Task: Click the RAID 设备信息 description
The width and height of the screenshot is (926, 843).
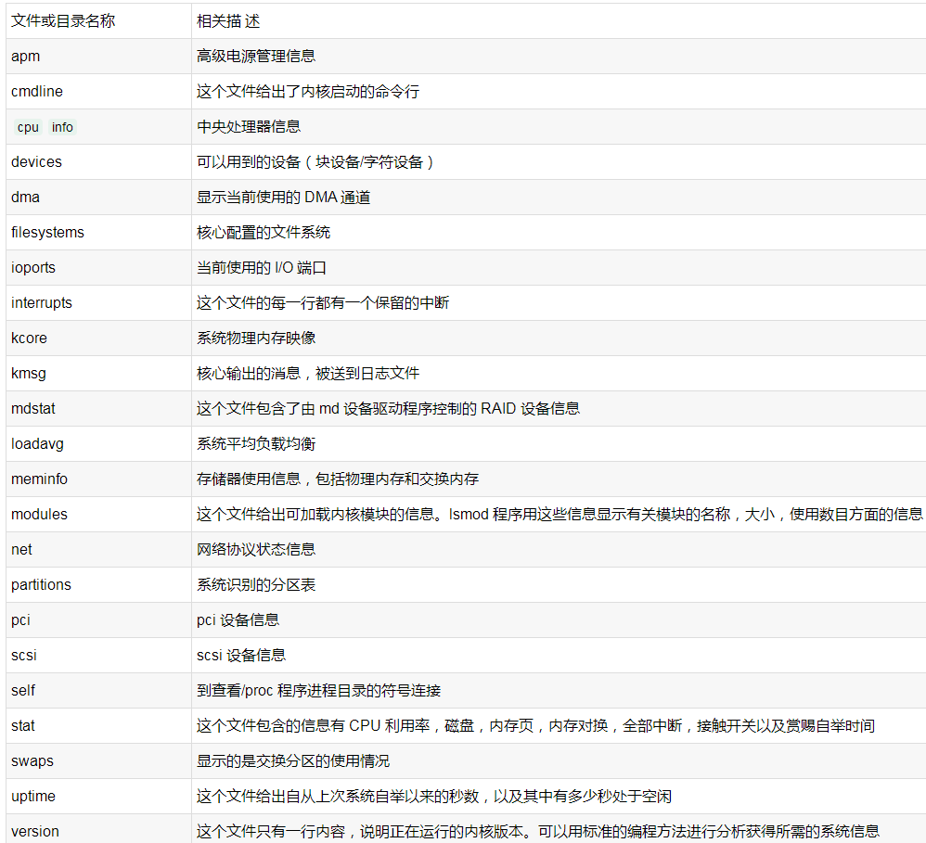Action: 388,408
